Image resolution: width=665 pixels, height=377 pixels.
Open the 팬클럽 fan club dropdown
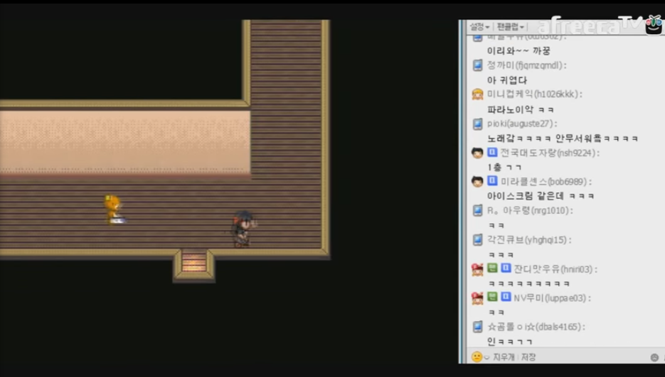click(510, 26)
